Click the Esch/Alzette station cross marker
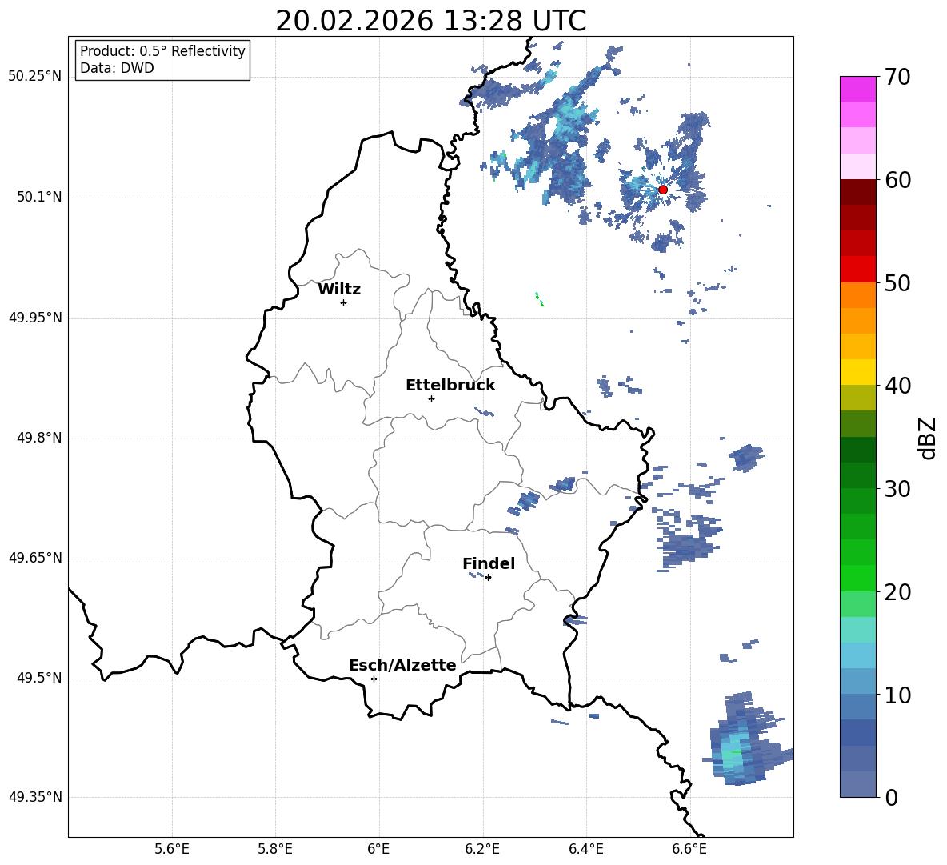Viewport: 947px width, 865px height. coord(374,679)
